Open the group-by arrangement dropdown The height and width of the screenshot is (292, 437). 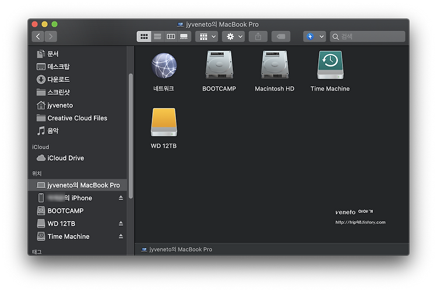[206, 37]
